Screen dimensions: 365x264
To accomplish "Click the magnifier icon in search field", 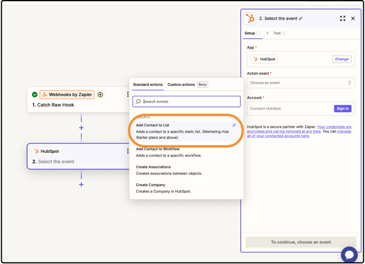I will [138, 101].
